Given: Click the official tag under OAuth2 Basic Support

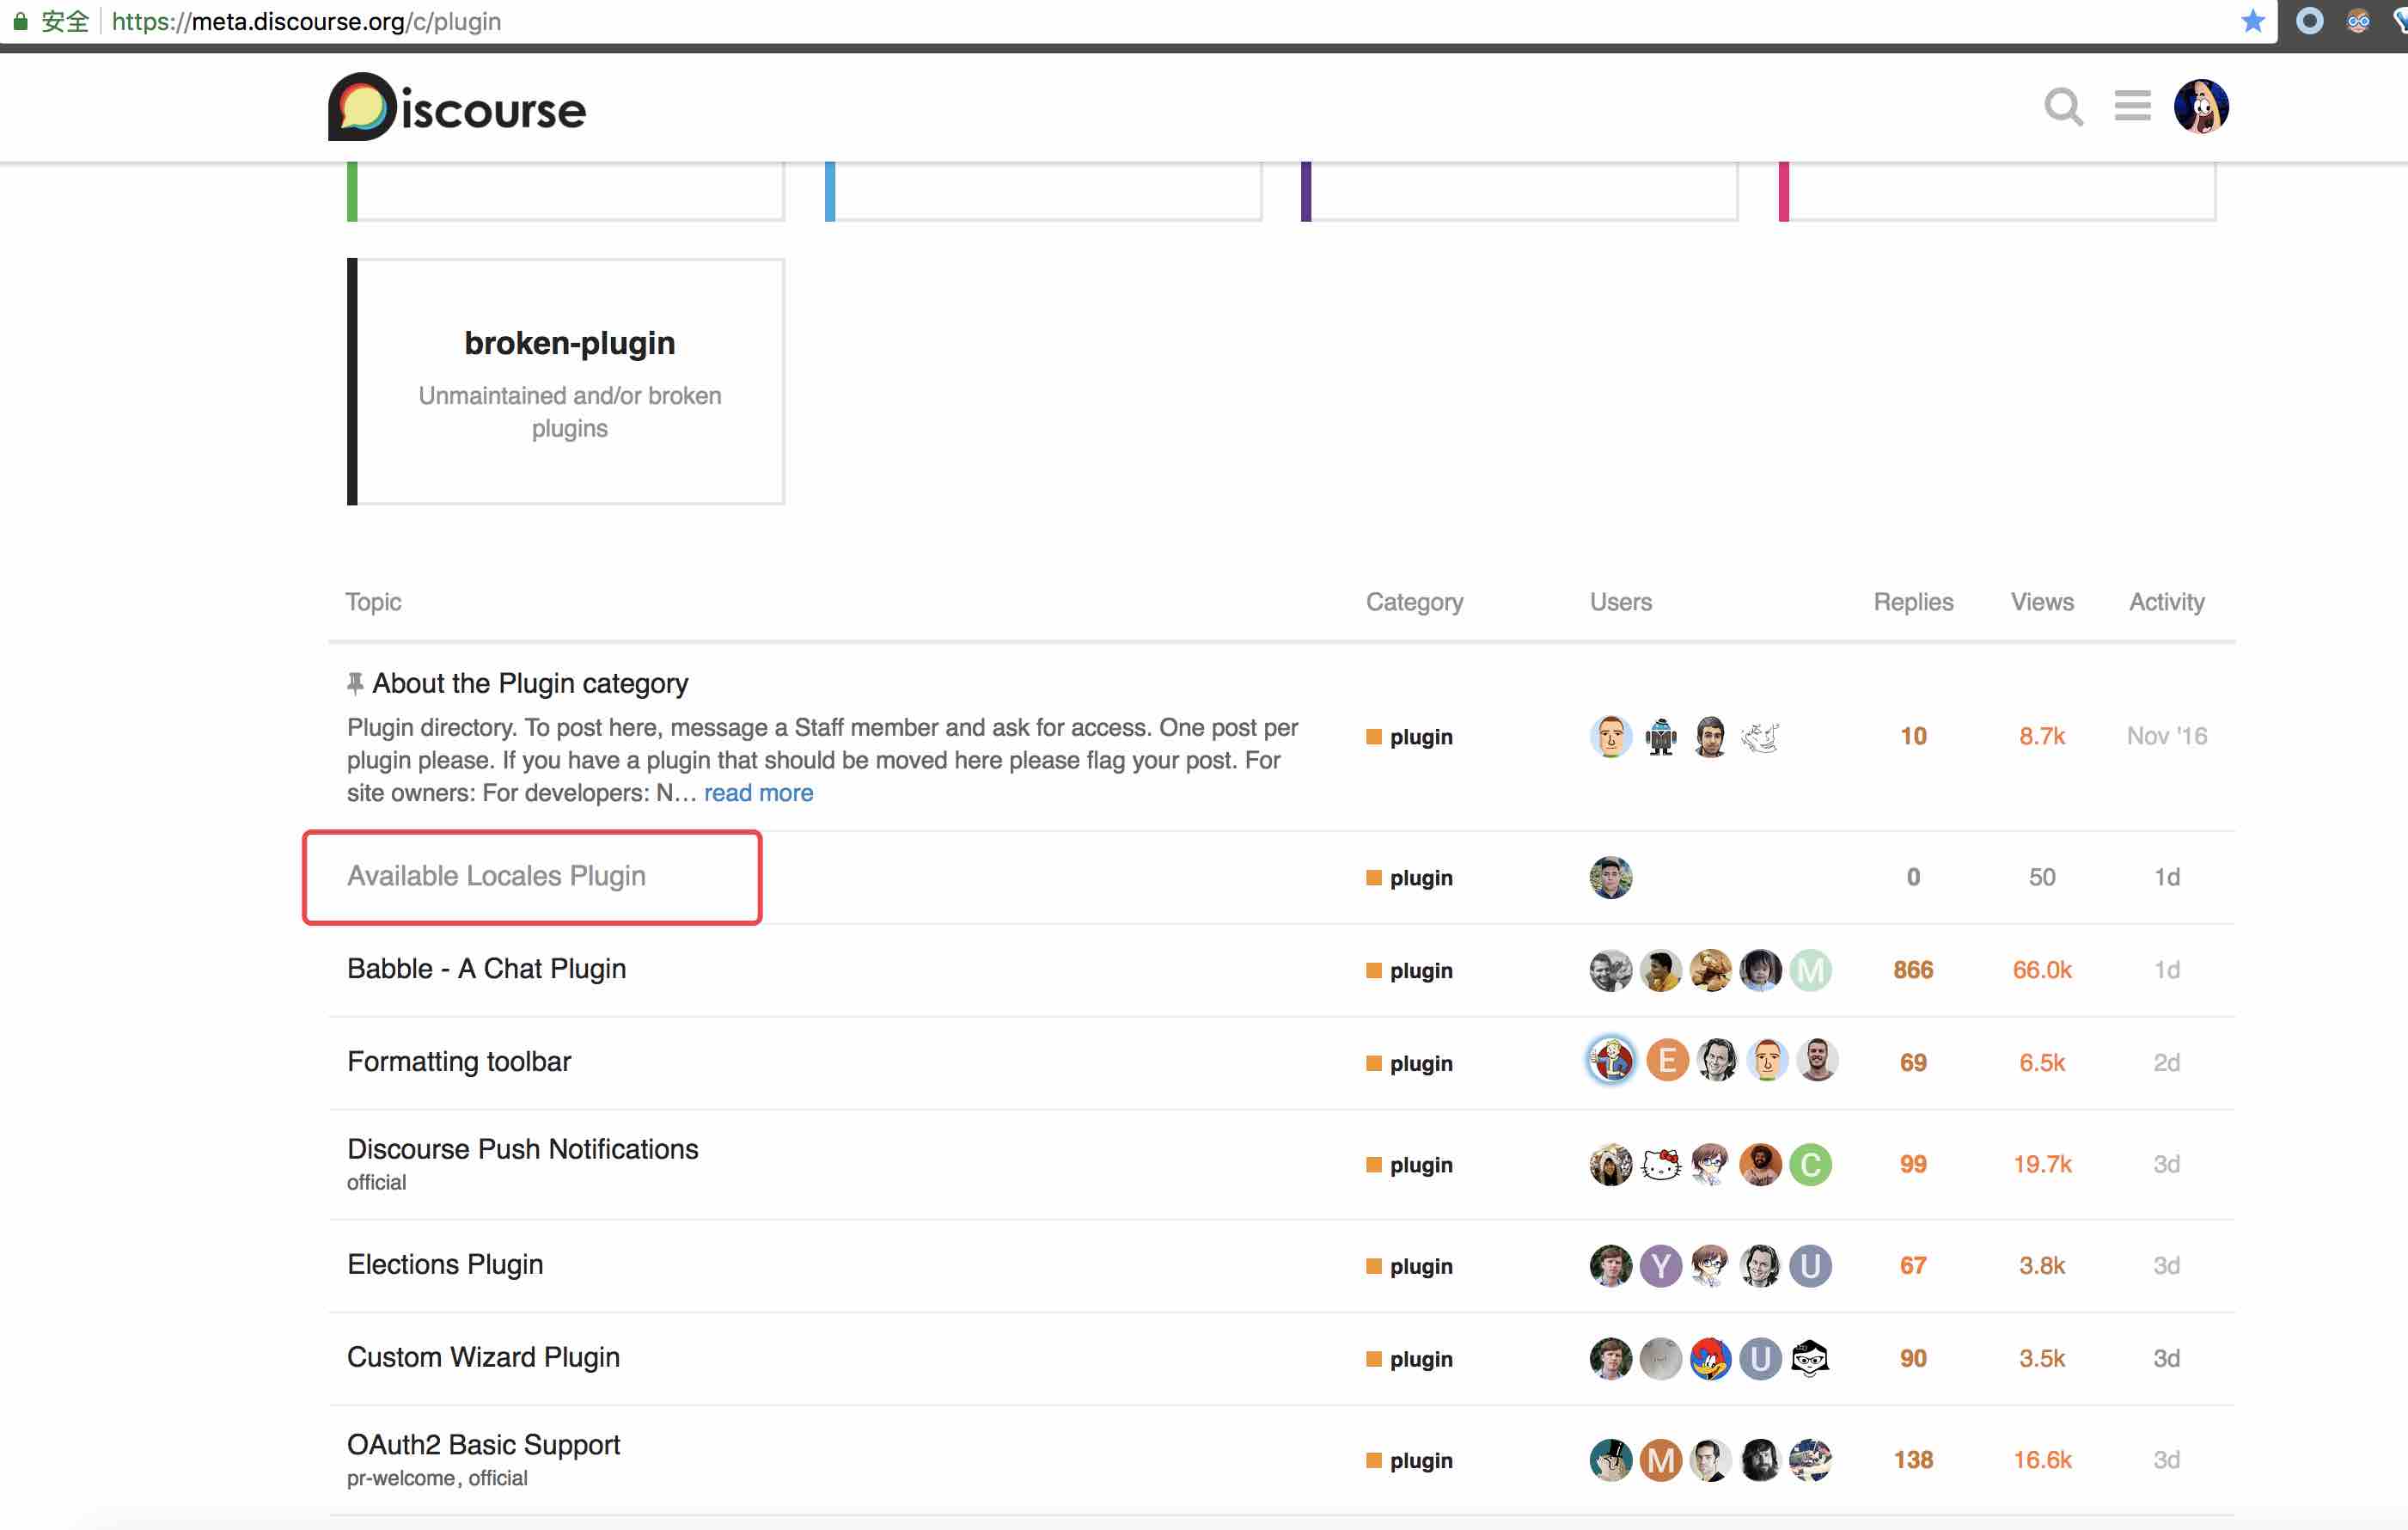Looking at the screenshot, I should pyautogui.click(x=498, y=1477).
